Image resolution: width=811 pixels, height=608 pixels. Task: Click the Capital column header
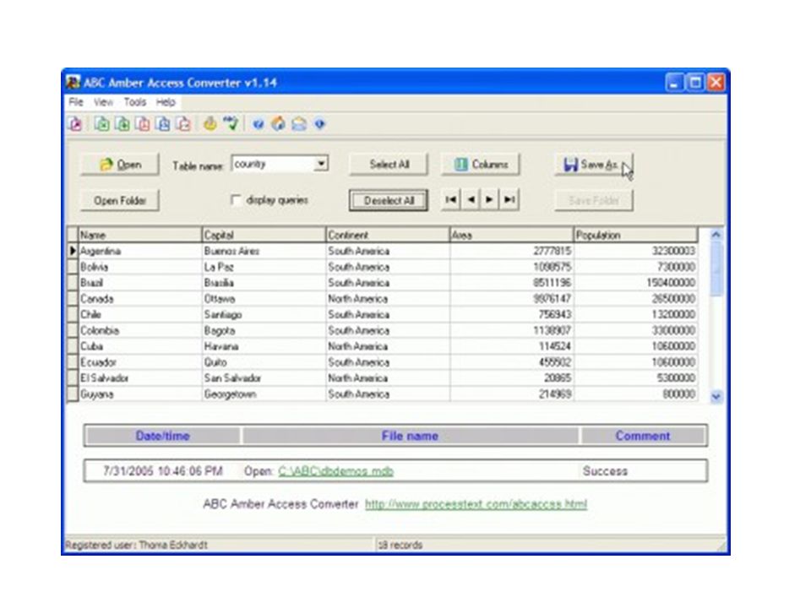click(x=264, y=235)
